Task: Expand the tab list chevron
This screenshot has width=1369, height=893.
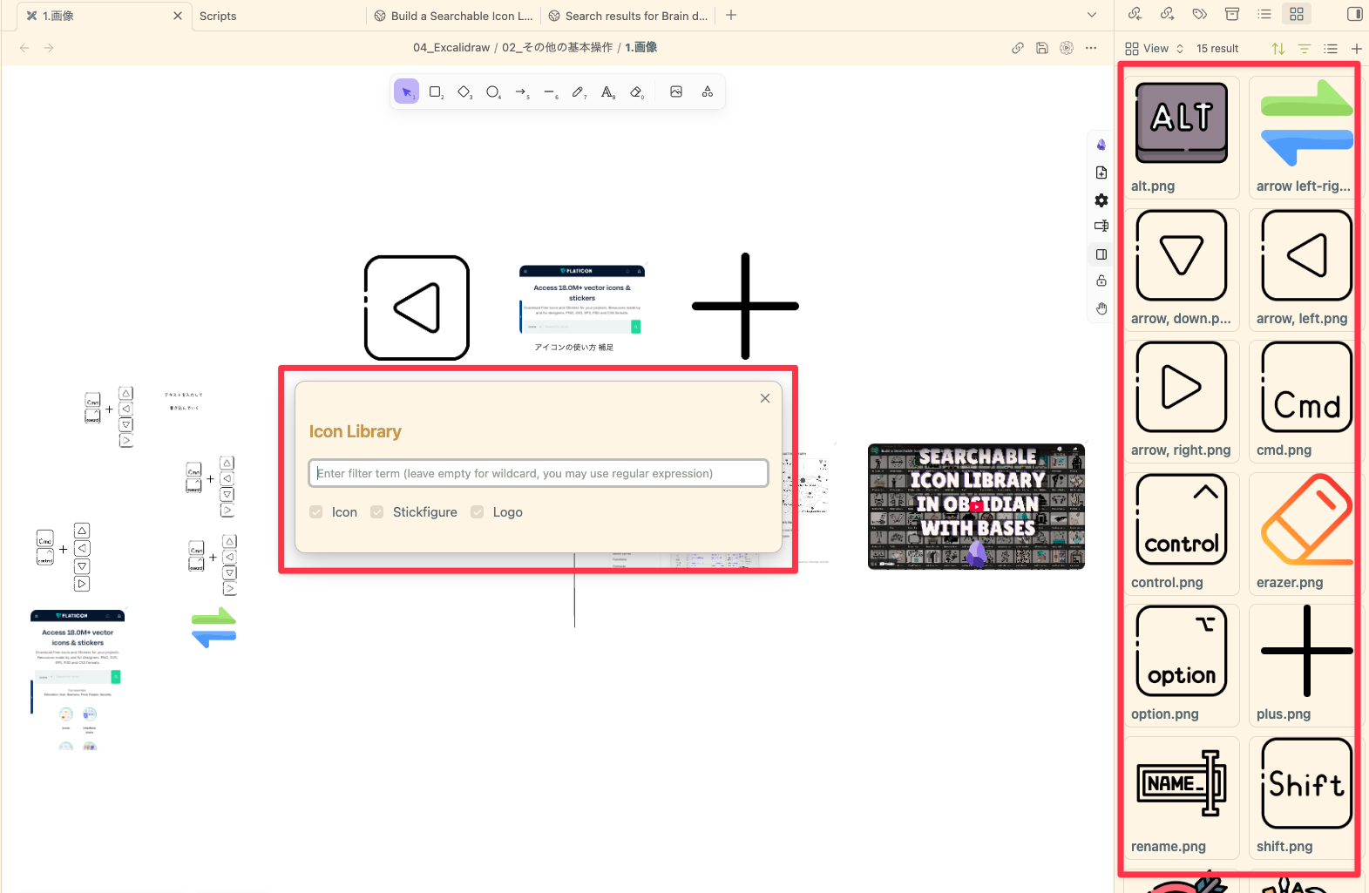Action: click(x=1092, y=16)
